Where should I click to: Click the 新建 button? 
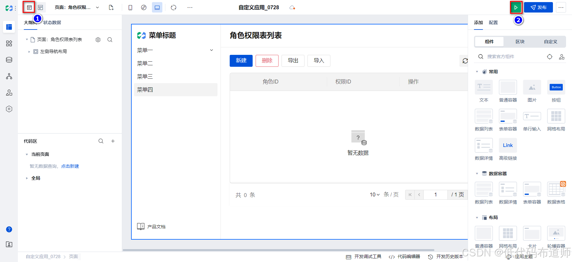pos(241,61)
